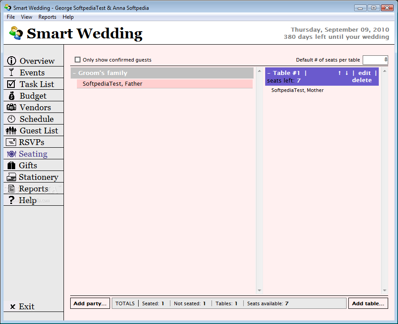Move Table #1 down with arrow
The image size is (398, 324).
[x=347, y=73]
